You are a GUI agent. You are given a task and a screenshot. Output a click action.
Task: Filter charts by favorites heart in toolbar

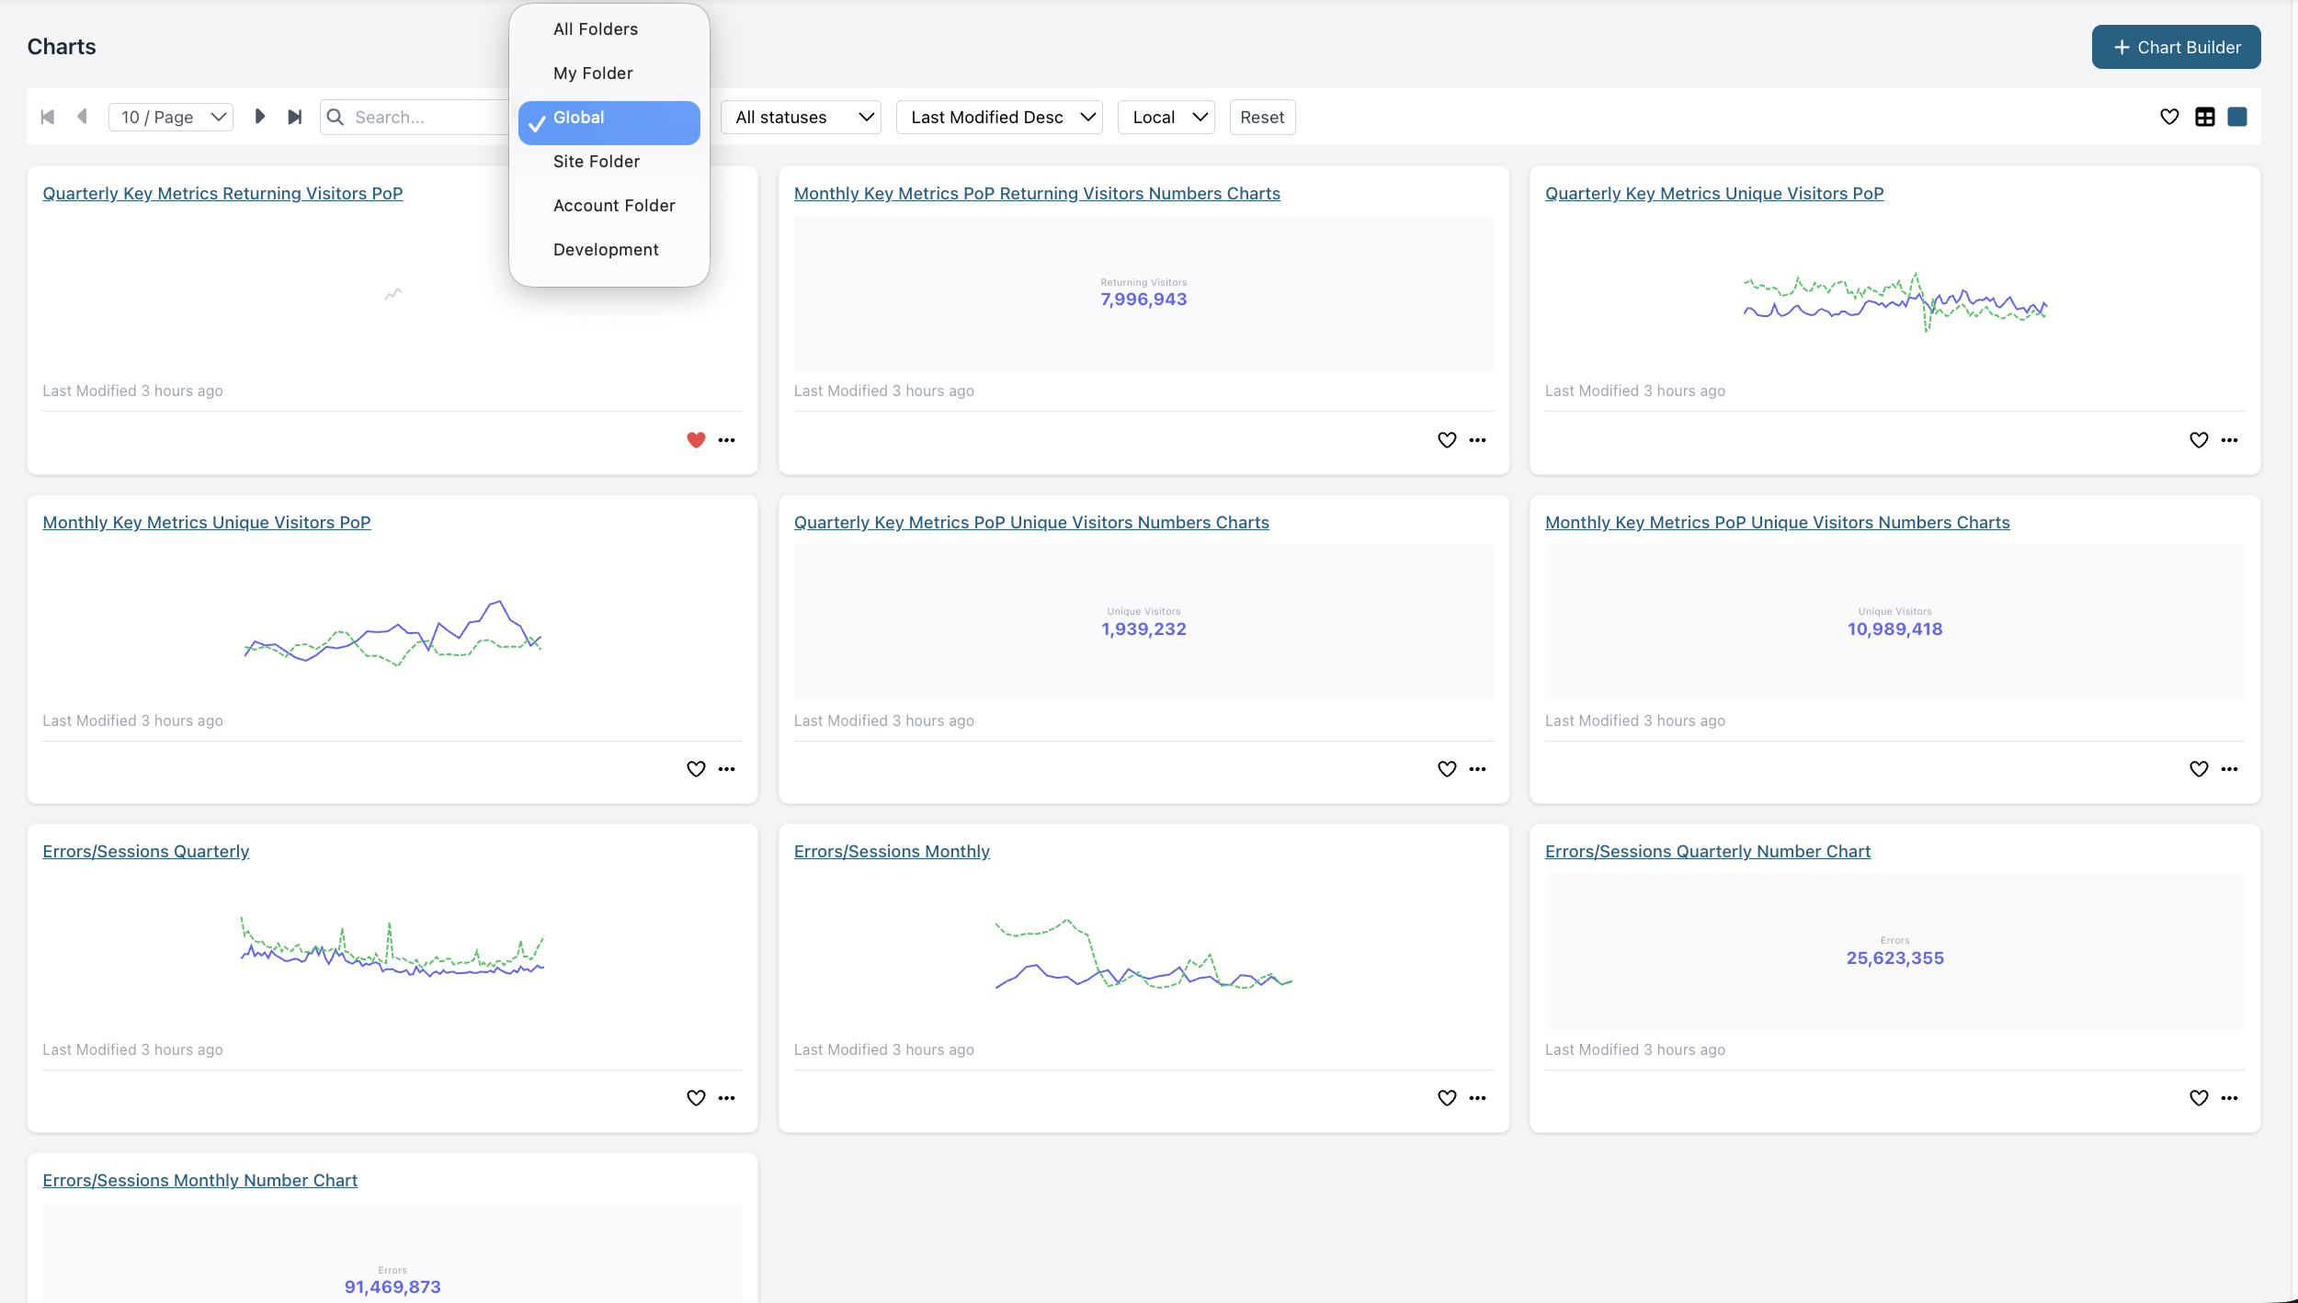click(x=2169, y=117)
